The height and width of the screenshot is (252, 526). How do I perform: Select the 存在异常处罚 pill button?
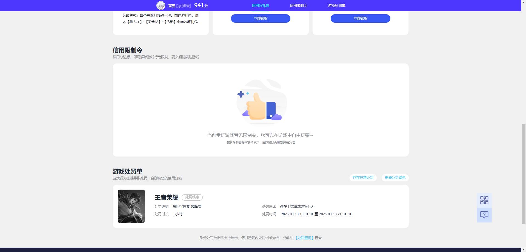tap(363, 178)
